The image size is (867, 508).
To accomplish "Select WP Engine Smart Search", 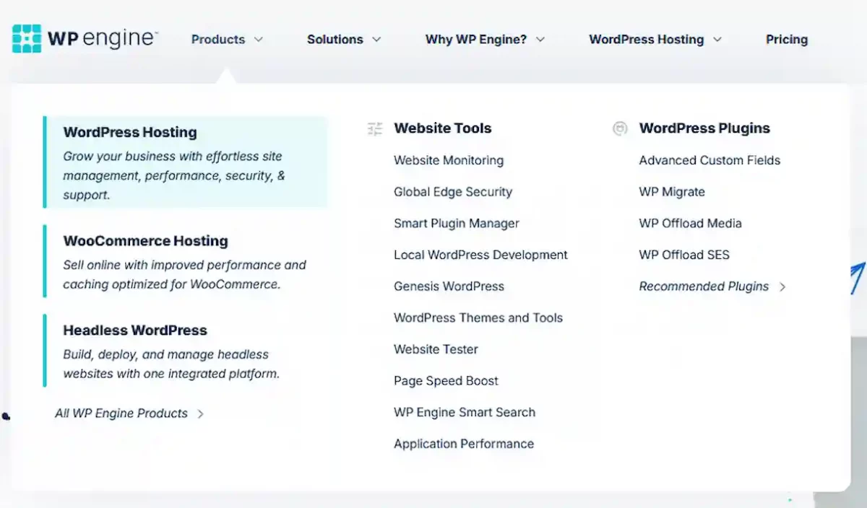I will 464,412.
